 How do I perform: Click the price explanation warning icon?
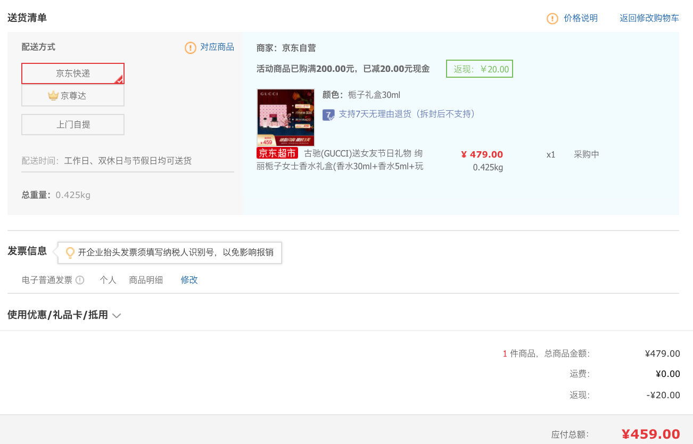click(552, 19)
